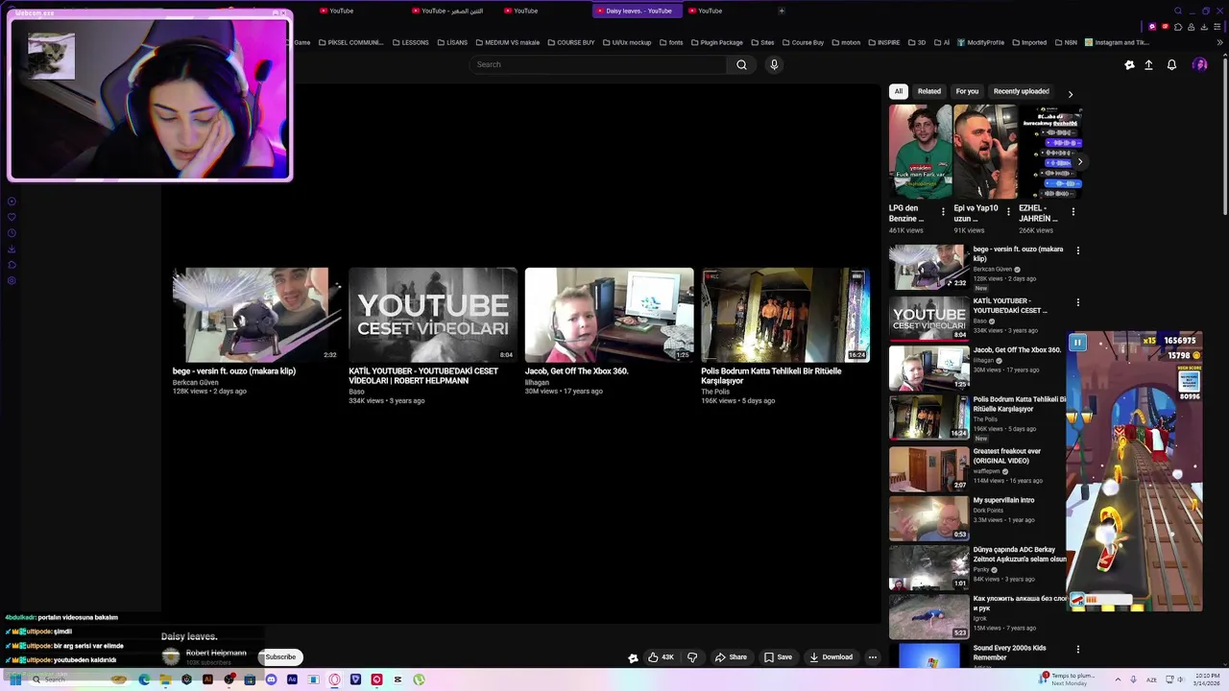Open the weather 'Temps to plum...' widget
This screenshot has width=1229, height=691.
pos(1067,679)
